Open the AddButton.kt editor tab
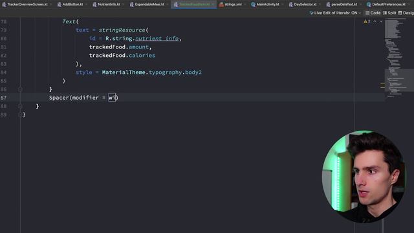 [x=72, y=5]
